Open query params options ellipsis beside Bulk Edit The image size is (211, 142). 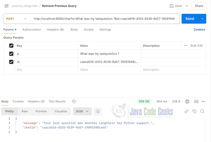[186, 46]
